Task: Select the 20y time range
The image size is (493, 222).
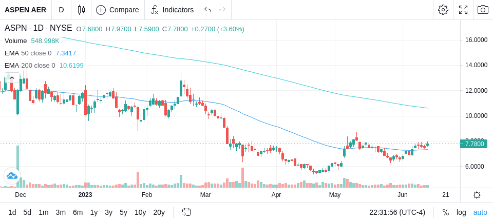Action: (159, 213)
